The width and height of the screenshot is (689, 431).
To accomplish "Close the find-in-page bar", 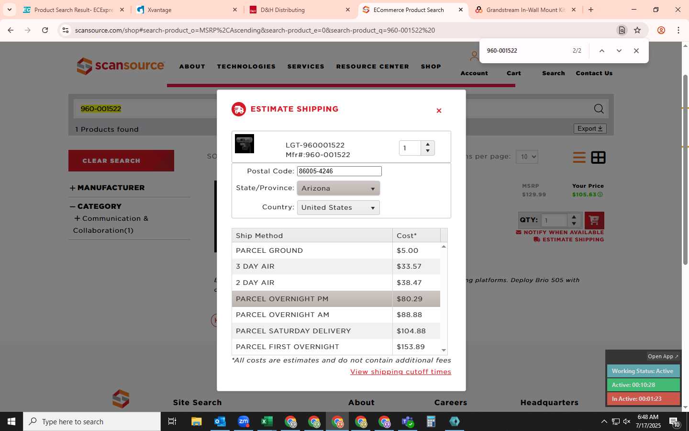I will pos(636,51).
